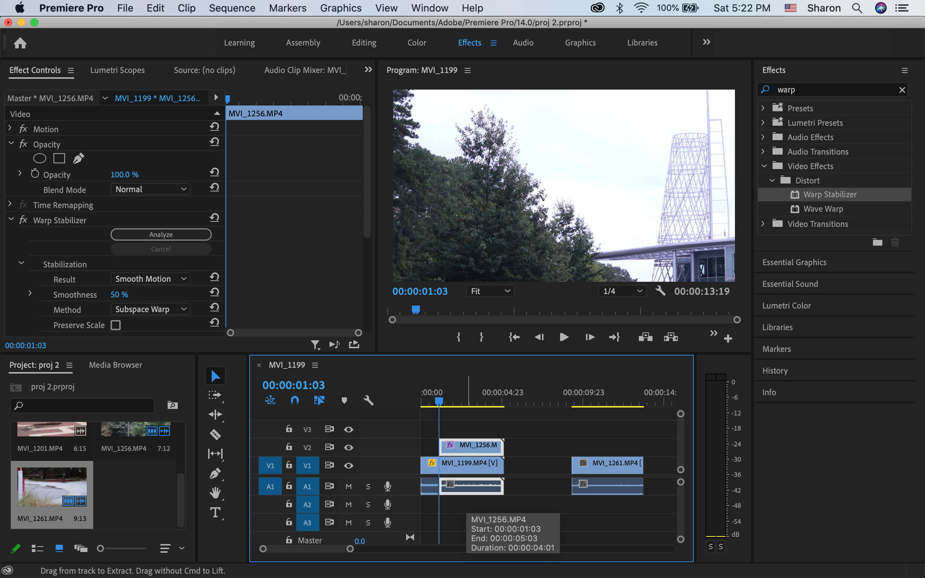Screen dimensions: 925x578
Task: Select the Type tool
Action: click(x=215, y=512)
